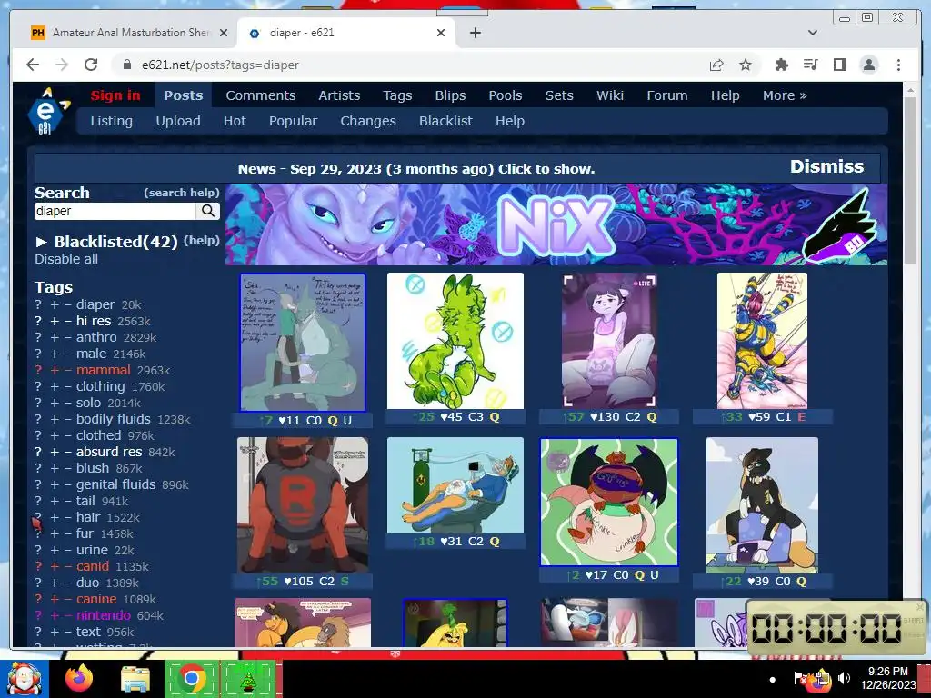The width and height of the screenshot is (931, 698).
Task: Open the media controls toolbar icon
Action: [810, 65]
